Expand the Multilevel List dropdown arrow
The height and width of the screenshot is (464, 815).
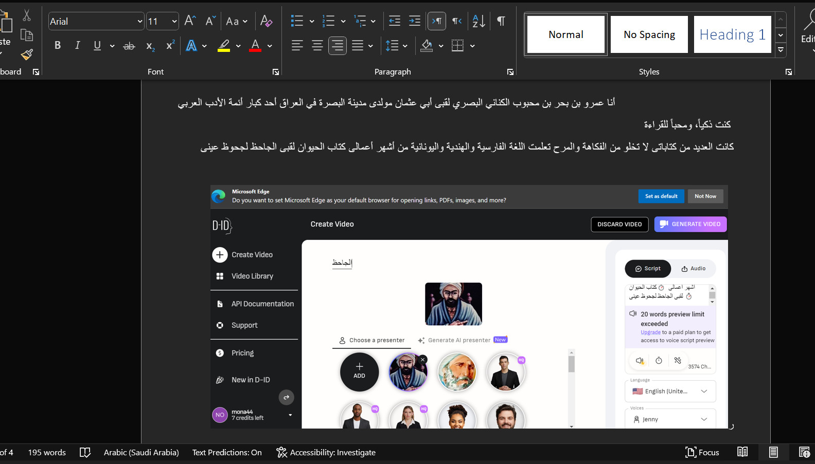[373, 21]
